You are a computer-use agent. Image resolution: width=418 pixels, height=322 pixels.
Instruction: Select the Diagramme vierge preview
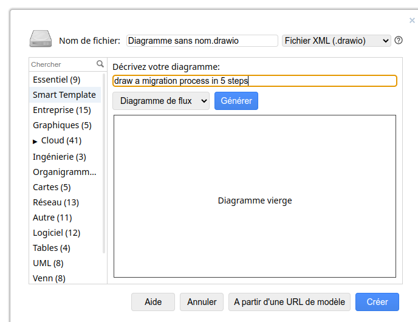pos(255,196)
